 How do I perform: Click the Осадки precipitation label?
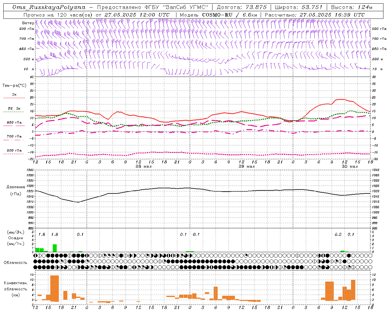point(15,238)
